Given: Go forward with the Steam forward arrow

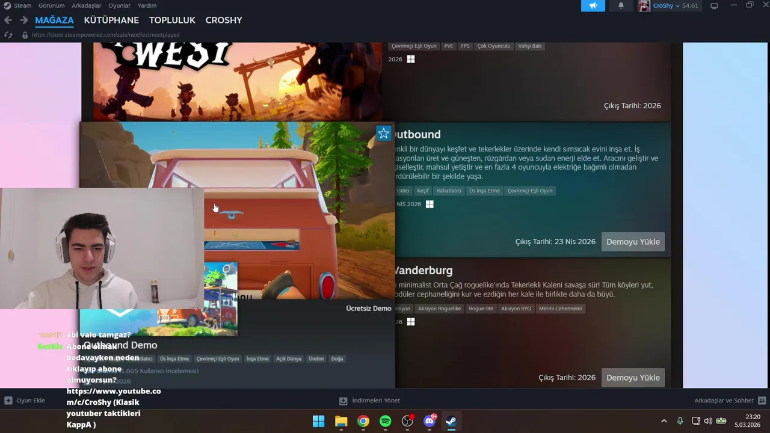Looking at the screenshot, I should pyautogui.click(x=23, y=20).
